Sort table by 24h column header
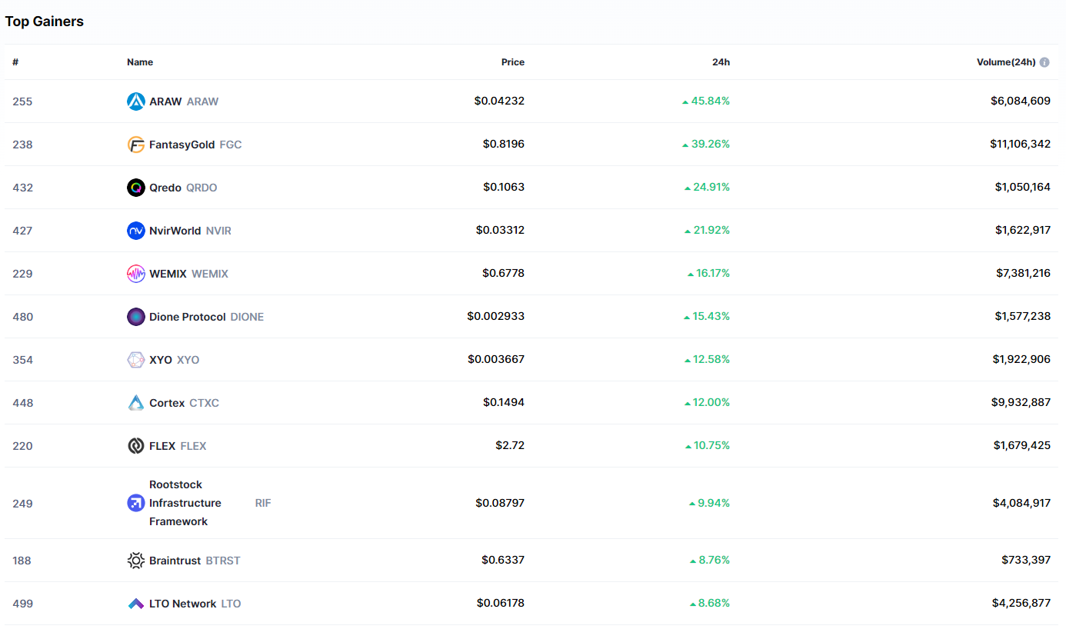Image resolution: width=1066 pixels, height=629 pixels. point(721,62)
